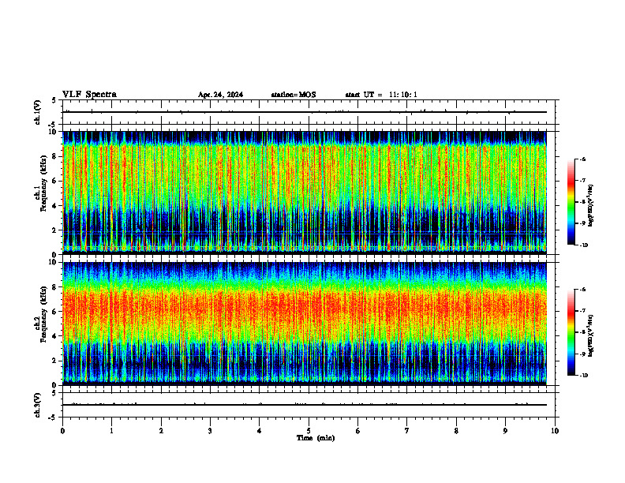Click the "station=MOS" header label

point(294,95)
